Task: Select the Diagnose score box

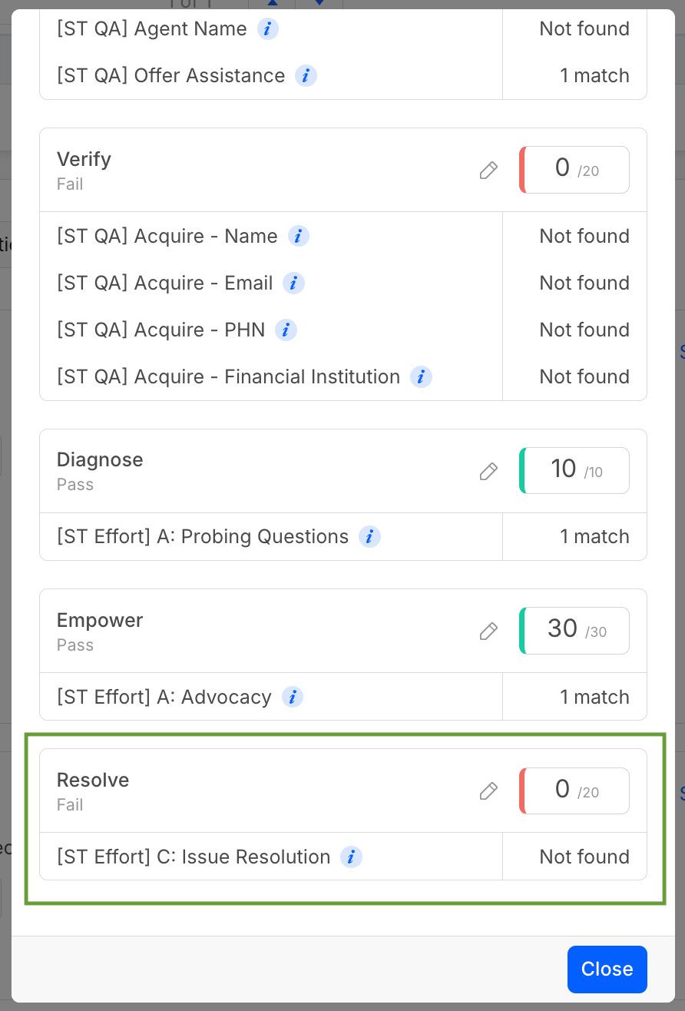Action: pyautogui.click(x=576, y=470)
